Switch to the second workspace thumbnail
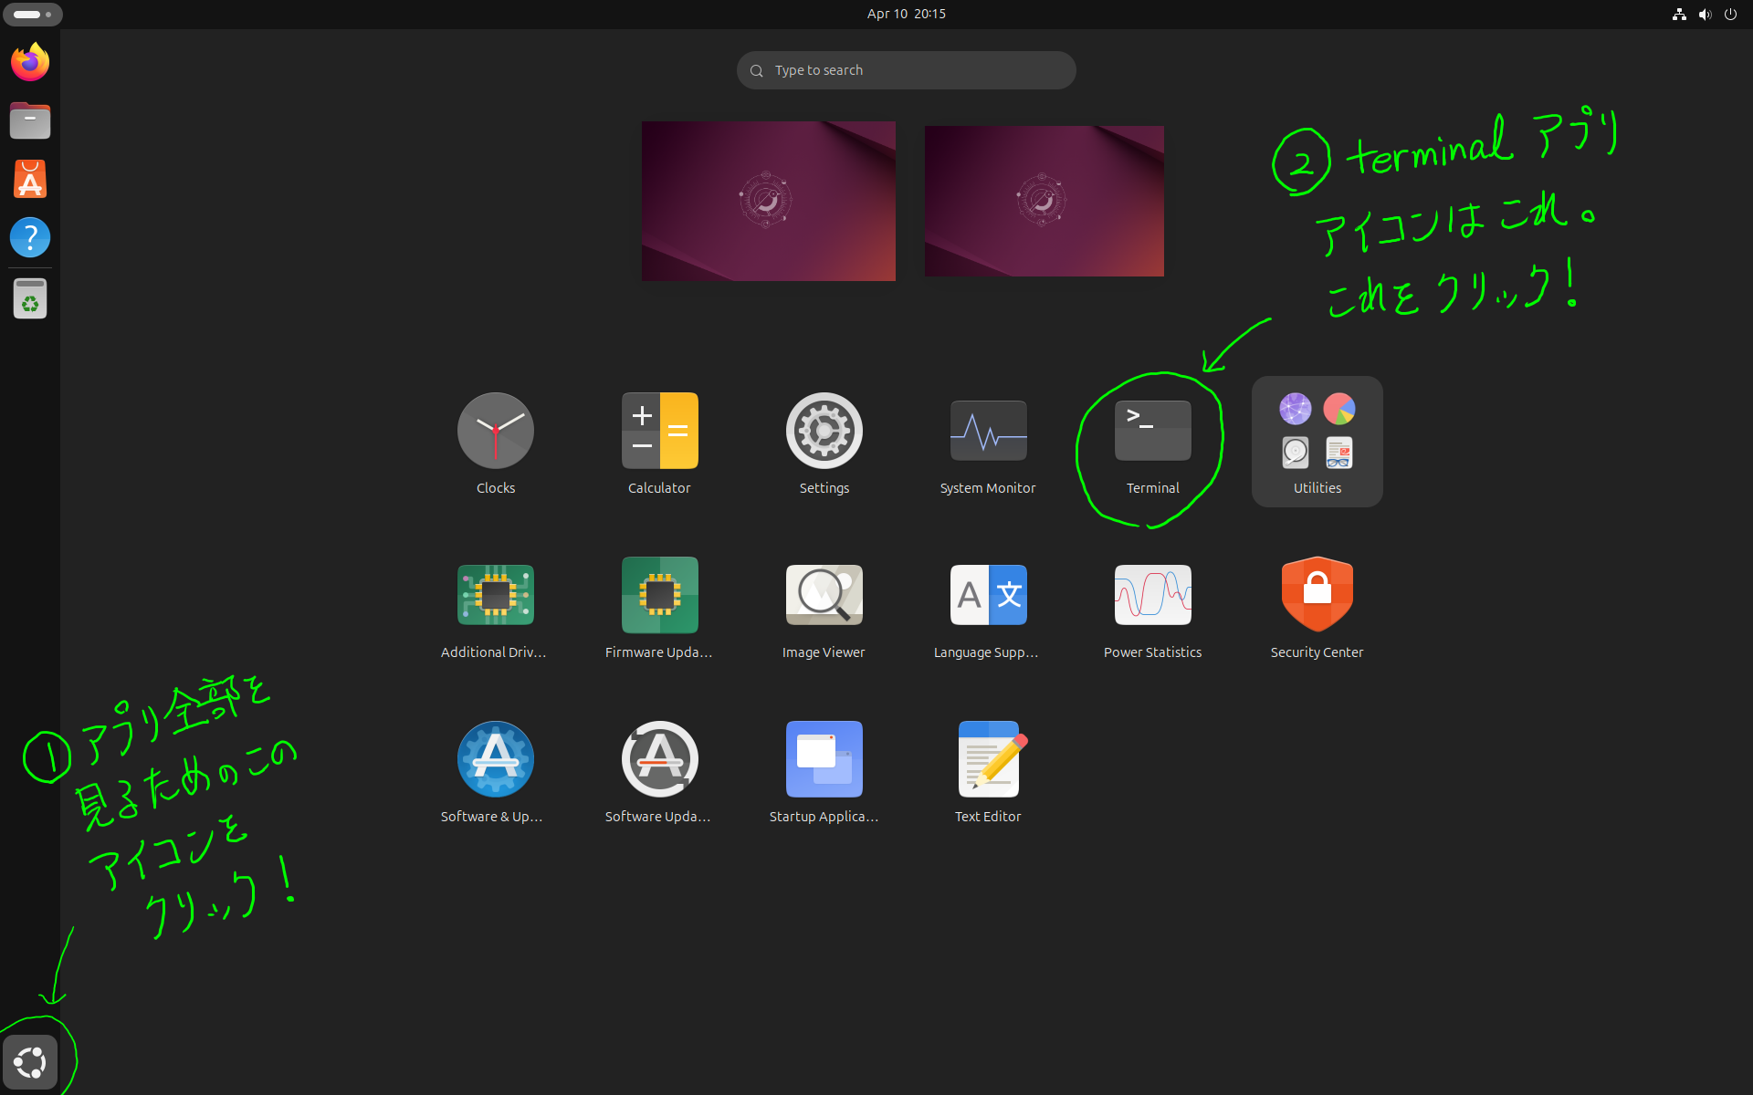Viewport: 1753px width, 1095px height. click(1044, 201)
